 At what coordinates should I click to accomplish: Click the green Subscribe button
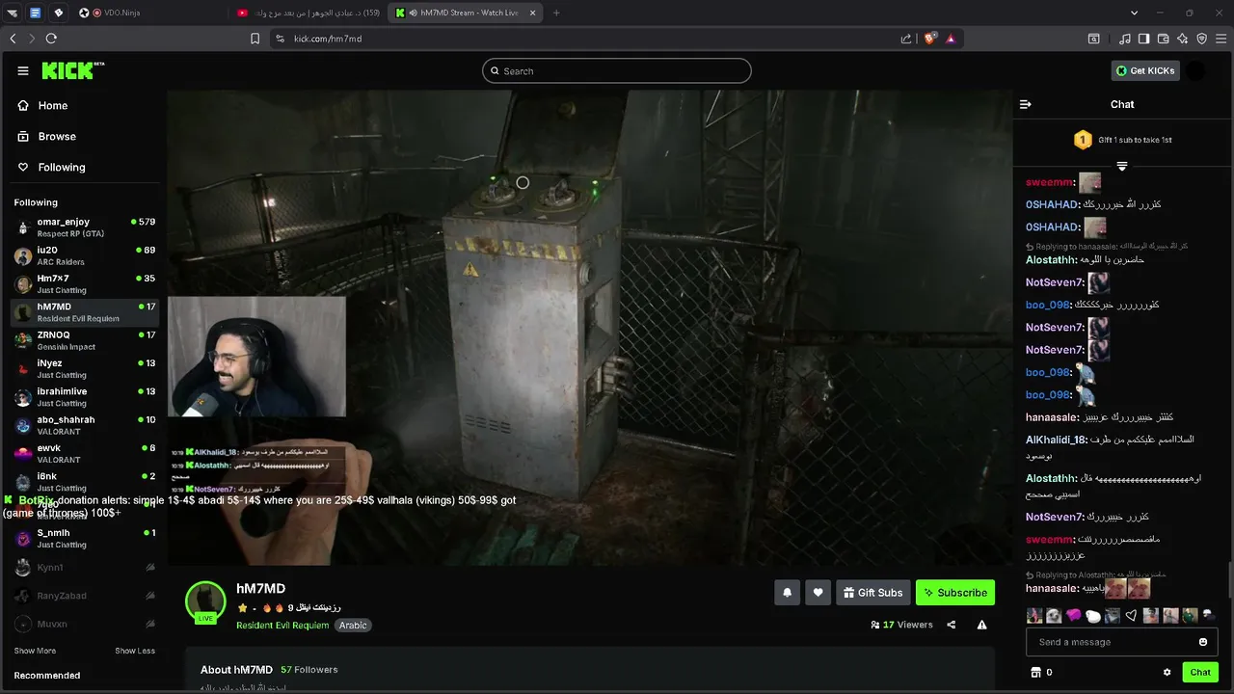pos(954,593)
